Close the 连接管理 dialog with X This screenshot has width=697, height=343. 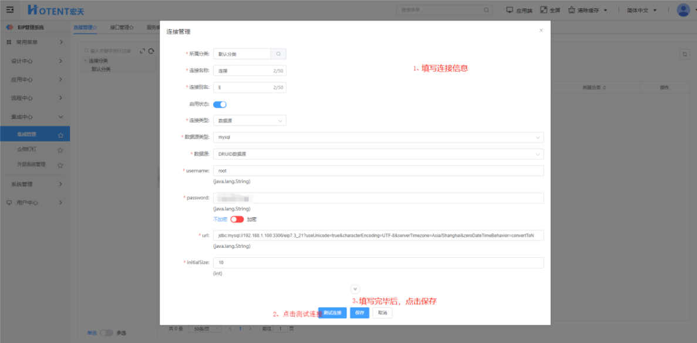(541, 31)
